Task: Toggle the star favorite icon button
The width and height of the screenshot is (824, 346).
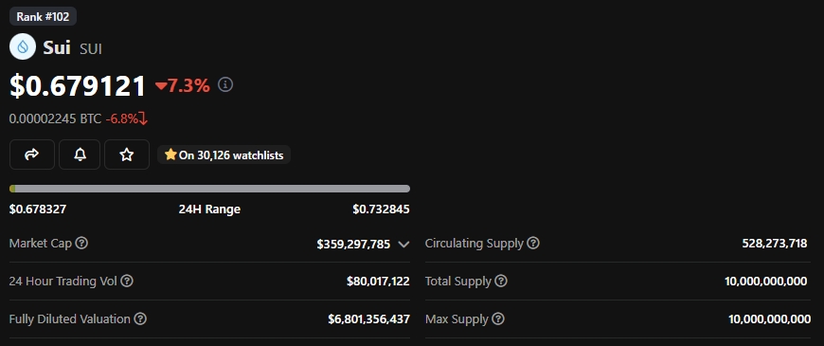Action: point(127,155)
